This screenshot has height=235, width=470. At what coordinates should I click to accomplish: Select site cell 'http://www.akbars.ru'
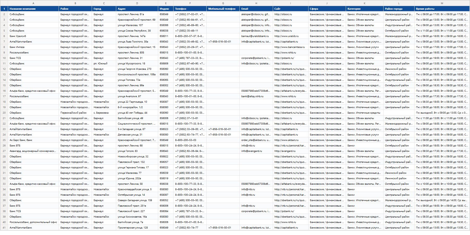coord(290,140)
